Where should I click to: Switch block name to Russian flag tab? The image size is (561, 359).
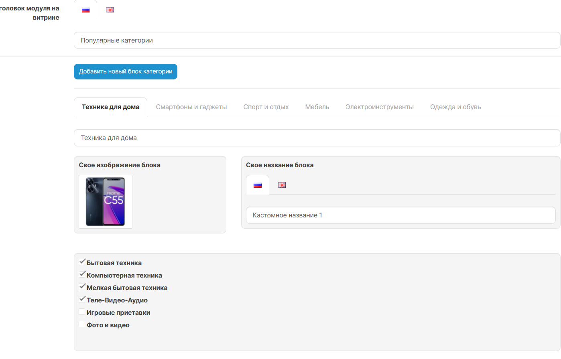point(258,185)
